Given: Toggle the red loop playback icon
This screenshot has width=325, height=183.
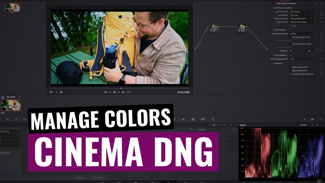Looking at the screenshot, I should tap(128, 92).
